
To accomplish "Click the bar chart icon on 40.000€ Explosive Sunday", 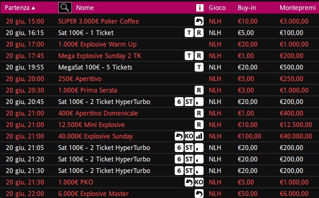I will (199, 136).
